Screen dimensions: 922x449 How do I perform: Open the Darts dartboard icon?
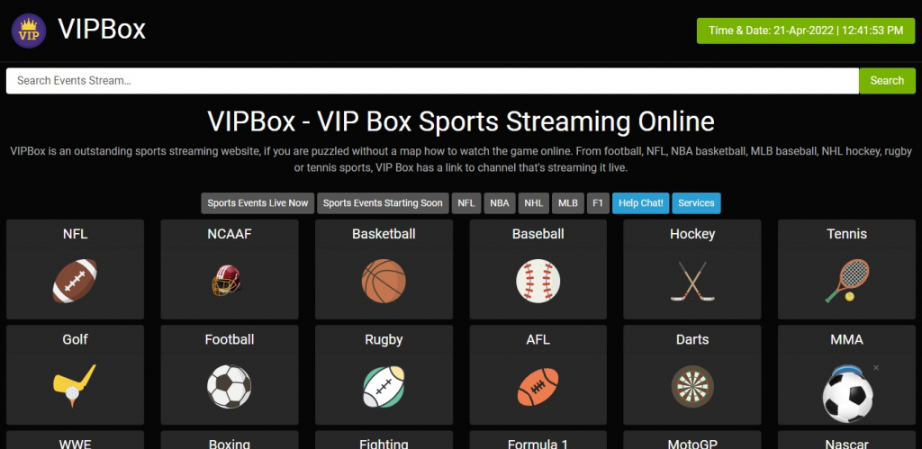coord(692,386)
